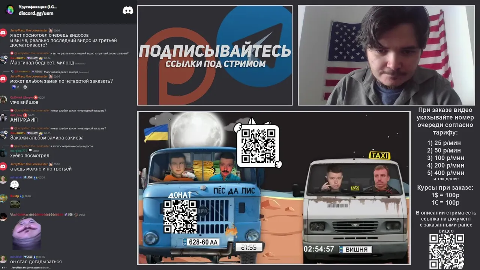Click the username 'Срібний Шторм'

(x=21, y=97)
